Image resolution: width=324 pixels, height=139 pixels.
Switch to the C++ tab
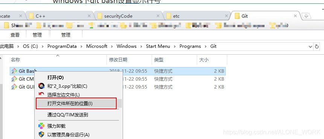pos(60,16)
